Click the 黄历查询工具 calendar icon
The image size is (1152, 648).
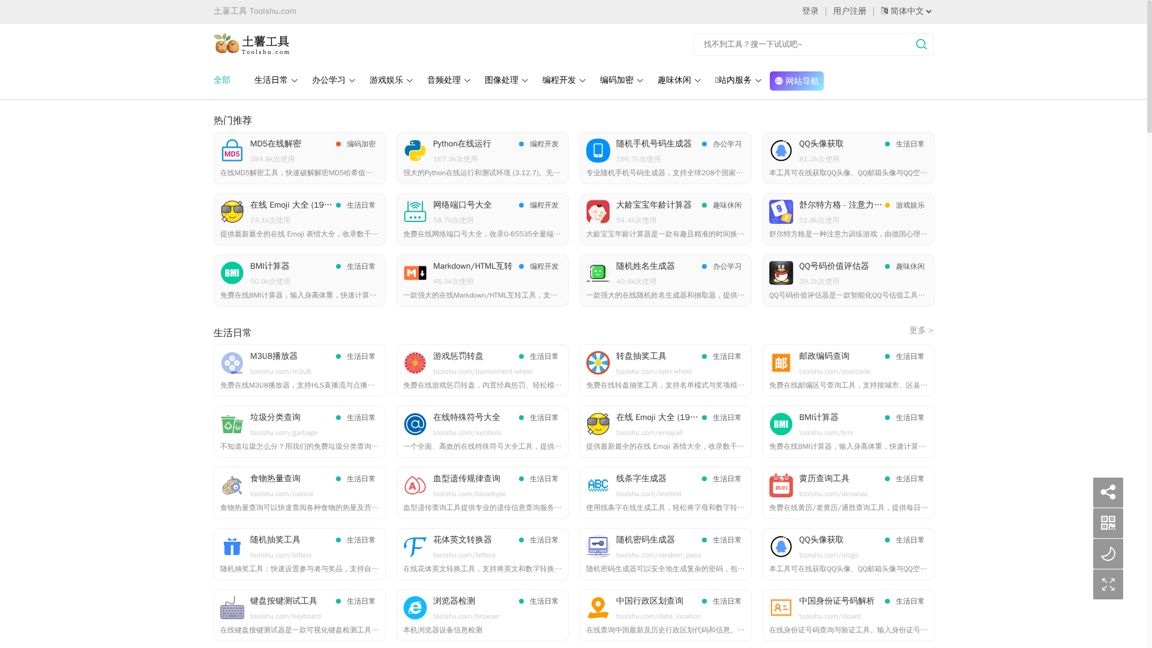[781, 485]
